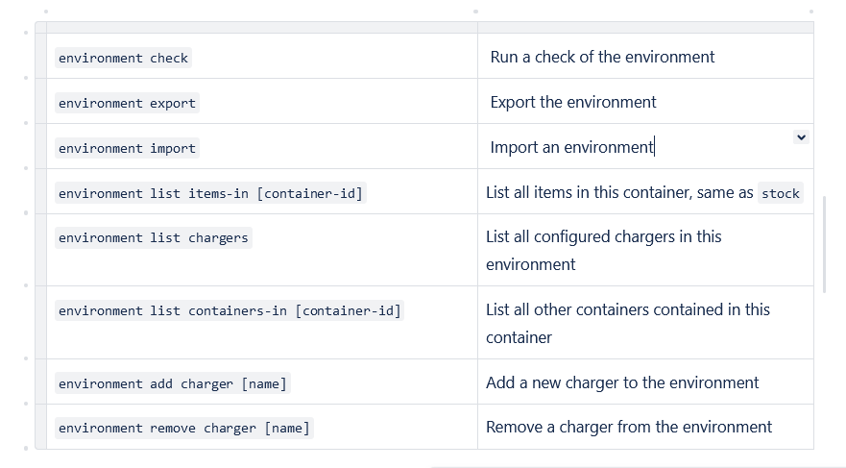Click the 'environment check' code text
The width and height of the screenshot is (846, 468).
(123, 59)
